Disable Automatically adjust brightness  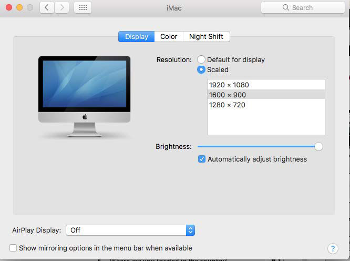point(202,159)
